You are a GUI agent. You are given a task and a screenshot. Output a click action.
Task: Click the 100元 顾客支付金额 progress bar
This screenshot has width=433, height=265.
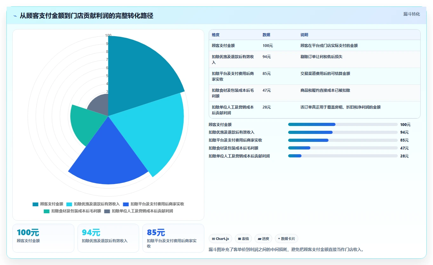click(x=343, y=124)
